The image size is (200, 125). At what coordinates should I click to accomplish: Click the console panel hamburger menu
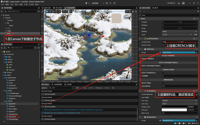tap(137, 84)
